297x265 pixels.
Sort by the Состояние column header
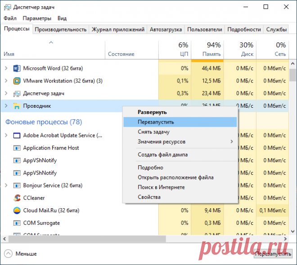(x=132, y=50)
